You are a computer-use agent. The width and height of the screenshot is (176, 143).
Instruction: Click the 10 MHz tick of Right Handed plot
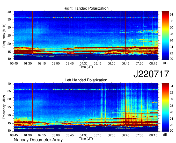tap(9, 59)
